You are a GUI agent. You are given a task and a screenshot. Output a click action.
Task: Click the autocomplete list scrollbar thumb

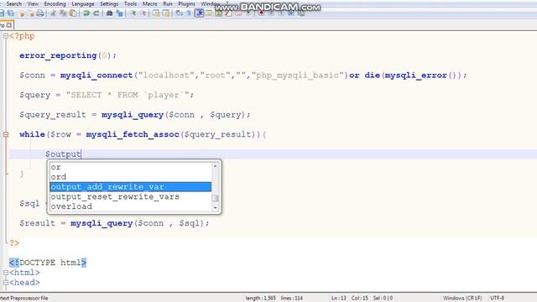tap(215, 198)
